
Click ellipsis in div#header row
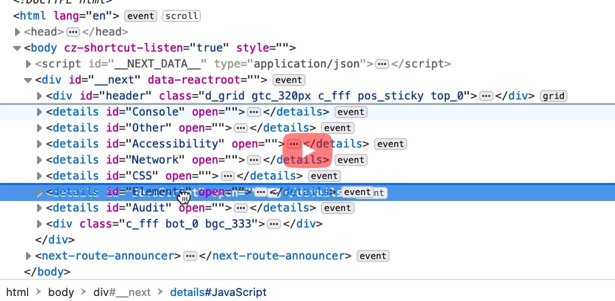coord(486,96)
